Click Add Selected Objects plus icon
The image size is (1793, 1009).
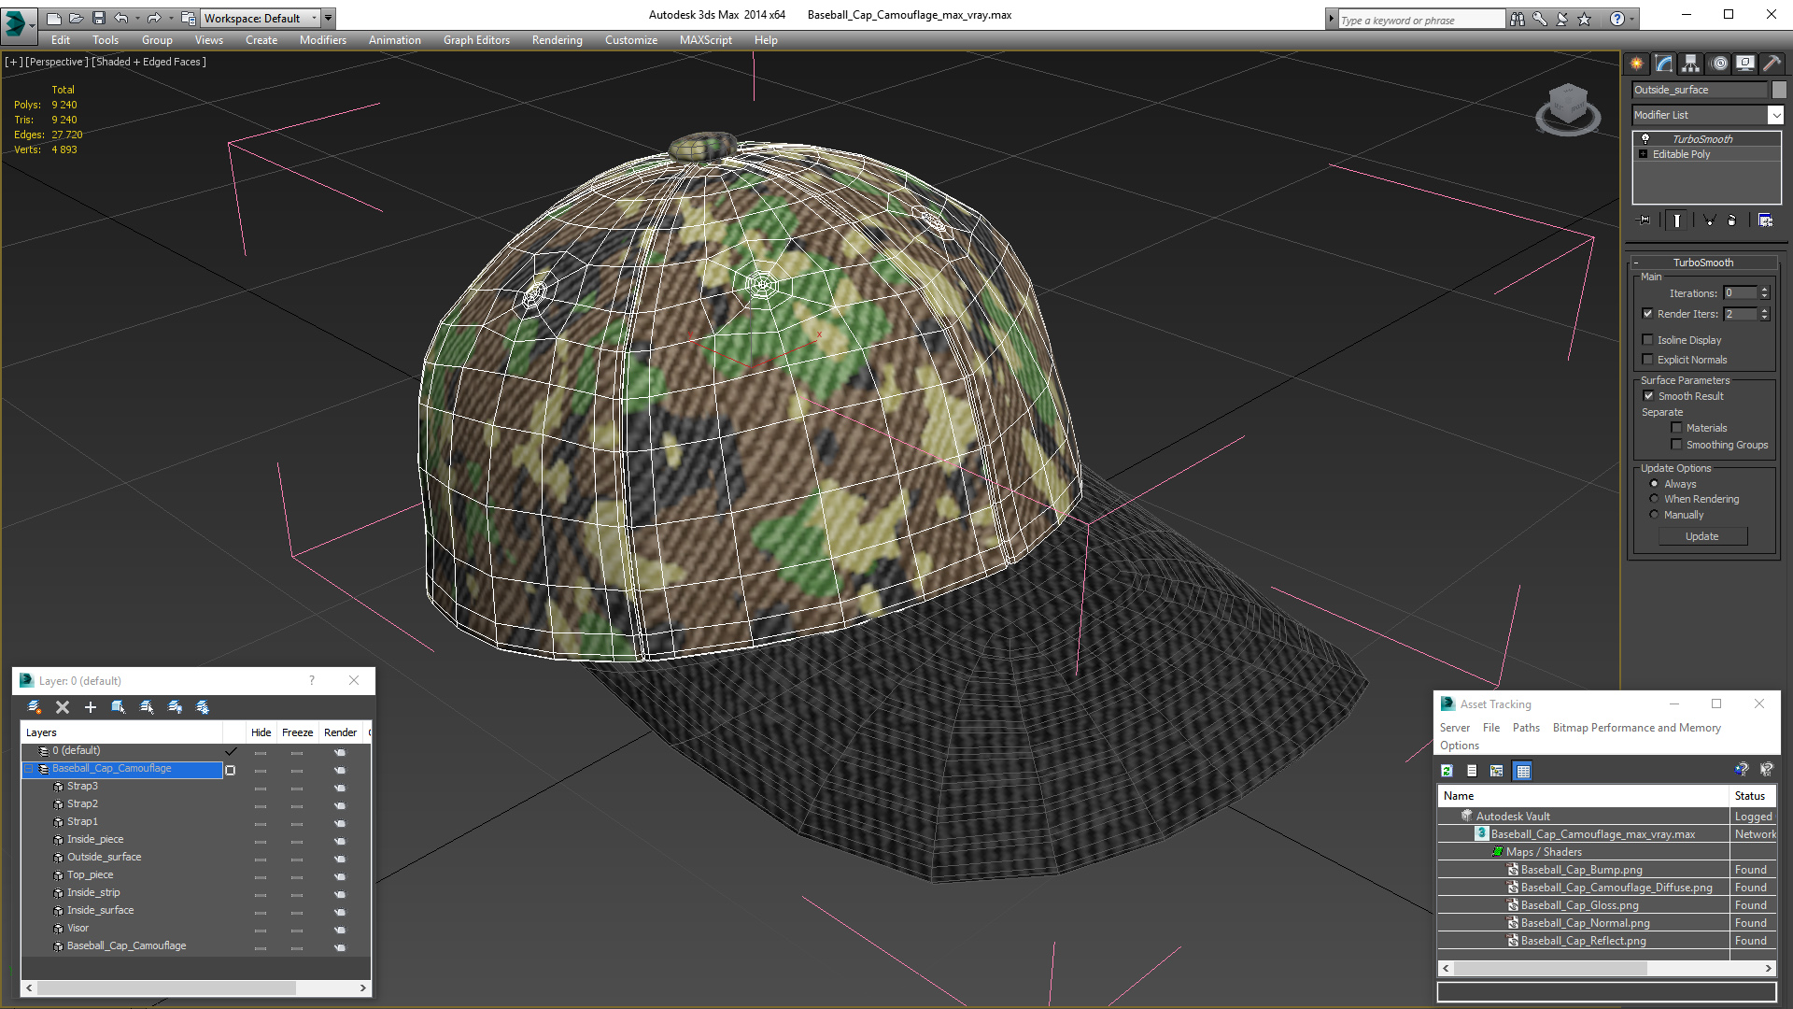(x=91, y=707)
